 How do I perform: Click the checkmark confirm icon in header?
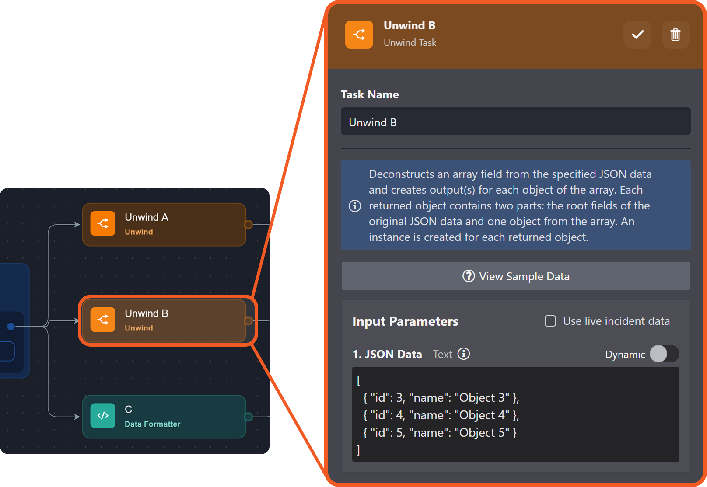click(637, 35)
